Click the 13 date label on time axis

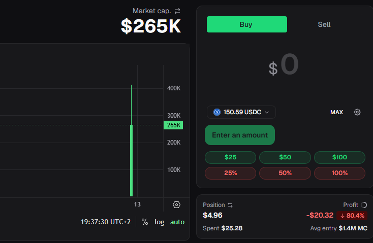tap(137, 204)
